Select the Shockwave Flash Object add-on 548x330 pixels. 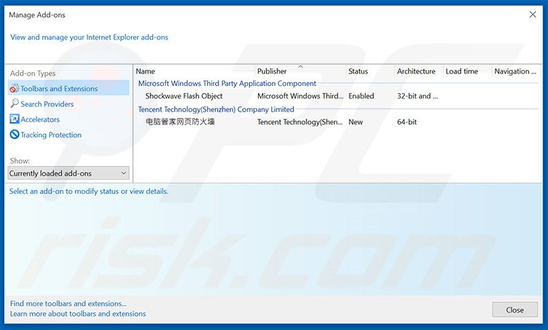[x=184, y=96]
